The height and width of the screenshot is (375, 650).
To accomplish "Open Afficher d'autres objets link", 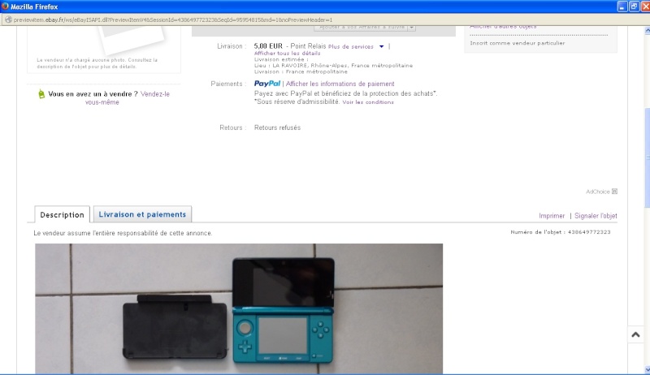I will coord(503,28).
